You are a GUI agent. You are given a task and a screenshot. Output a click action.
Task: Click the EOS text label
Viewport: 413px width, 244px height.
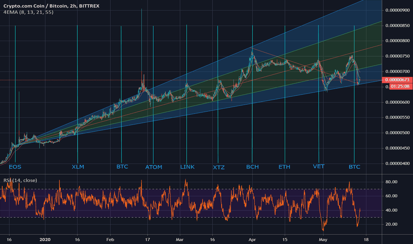tap(15, 167)
